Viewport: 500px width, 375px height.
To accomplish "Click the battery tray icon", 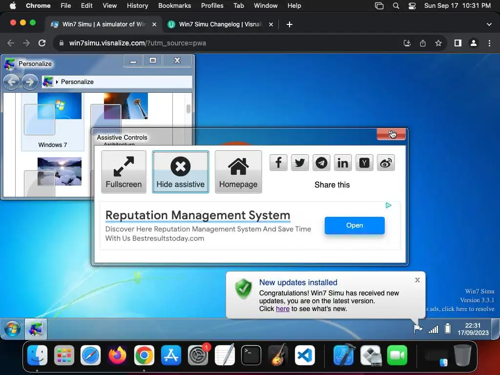I will pyautogui.click(x=448, y=329).
